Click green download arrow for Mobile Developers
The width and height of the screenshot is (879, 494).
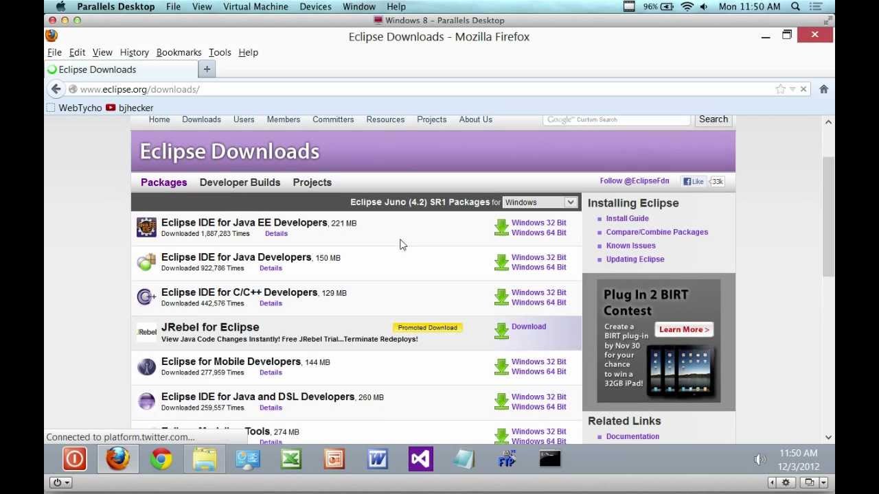[x=501, y=366]
